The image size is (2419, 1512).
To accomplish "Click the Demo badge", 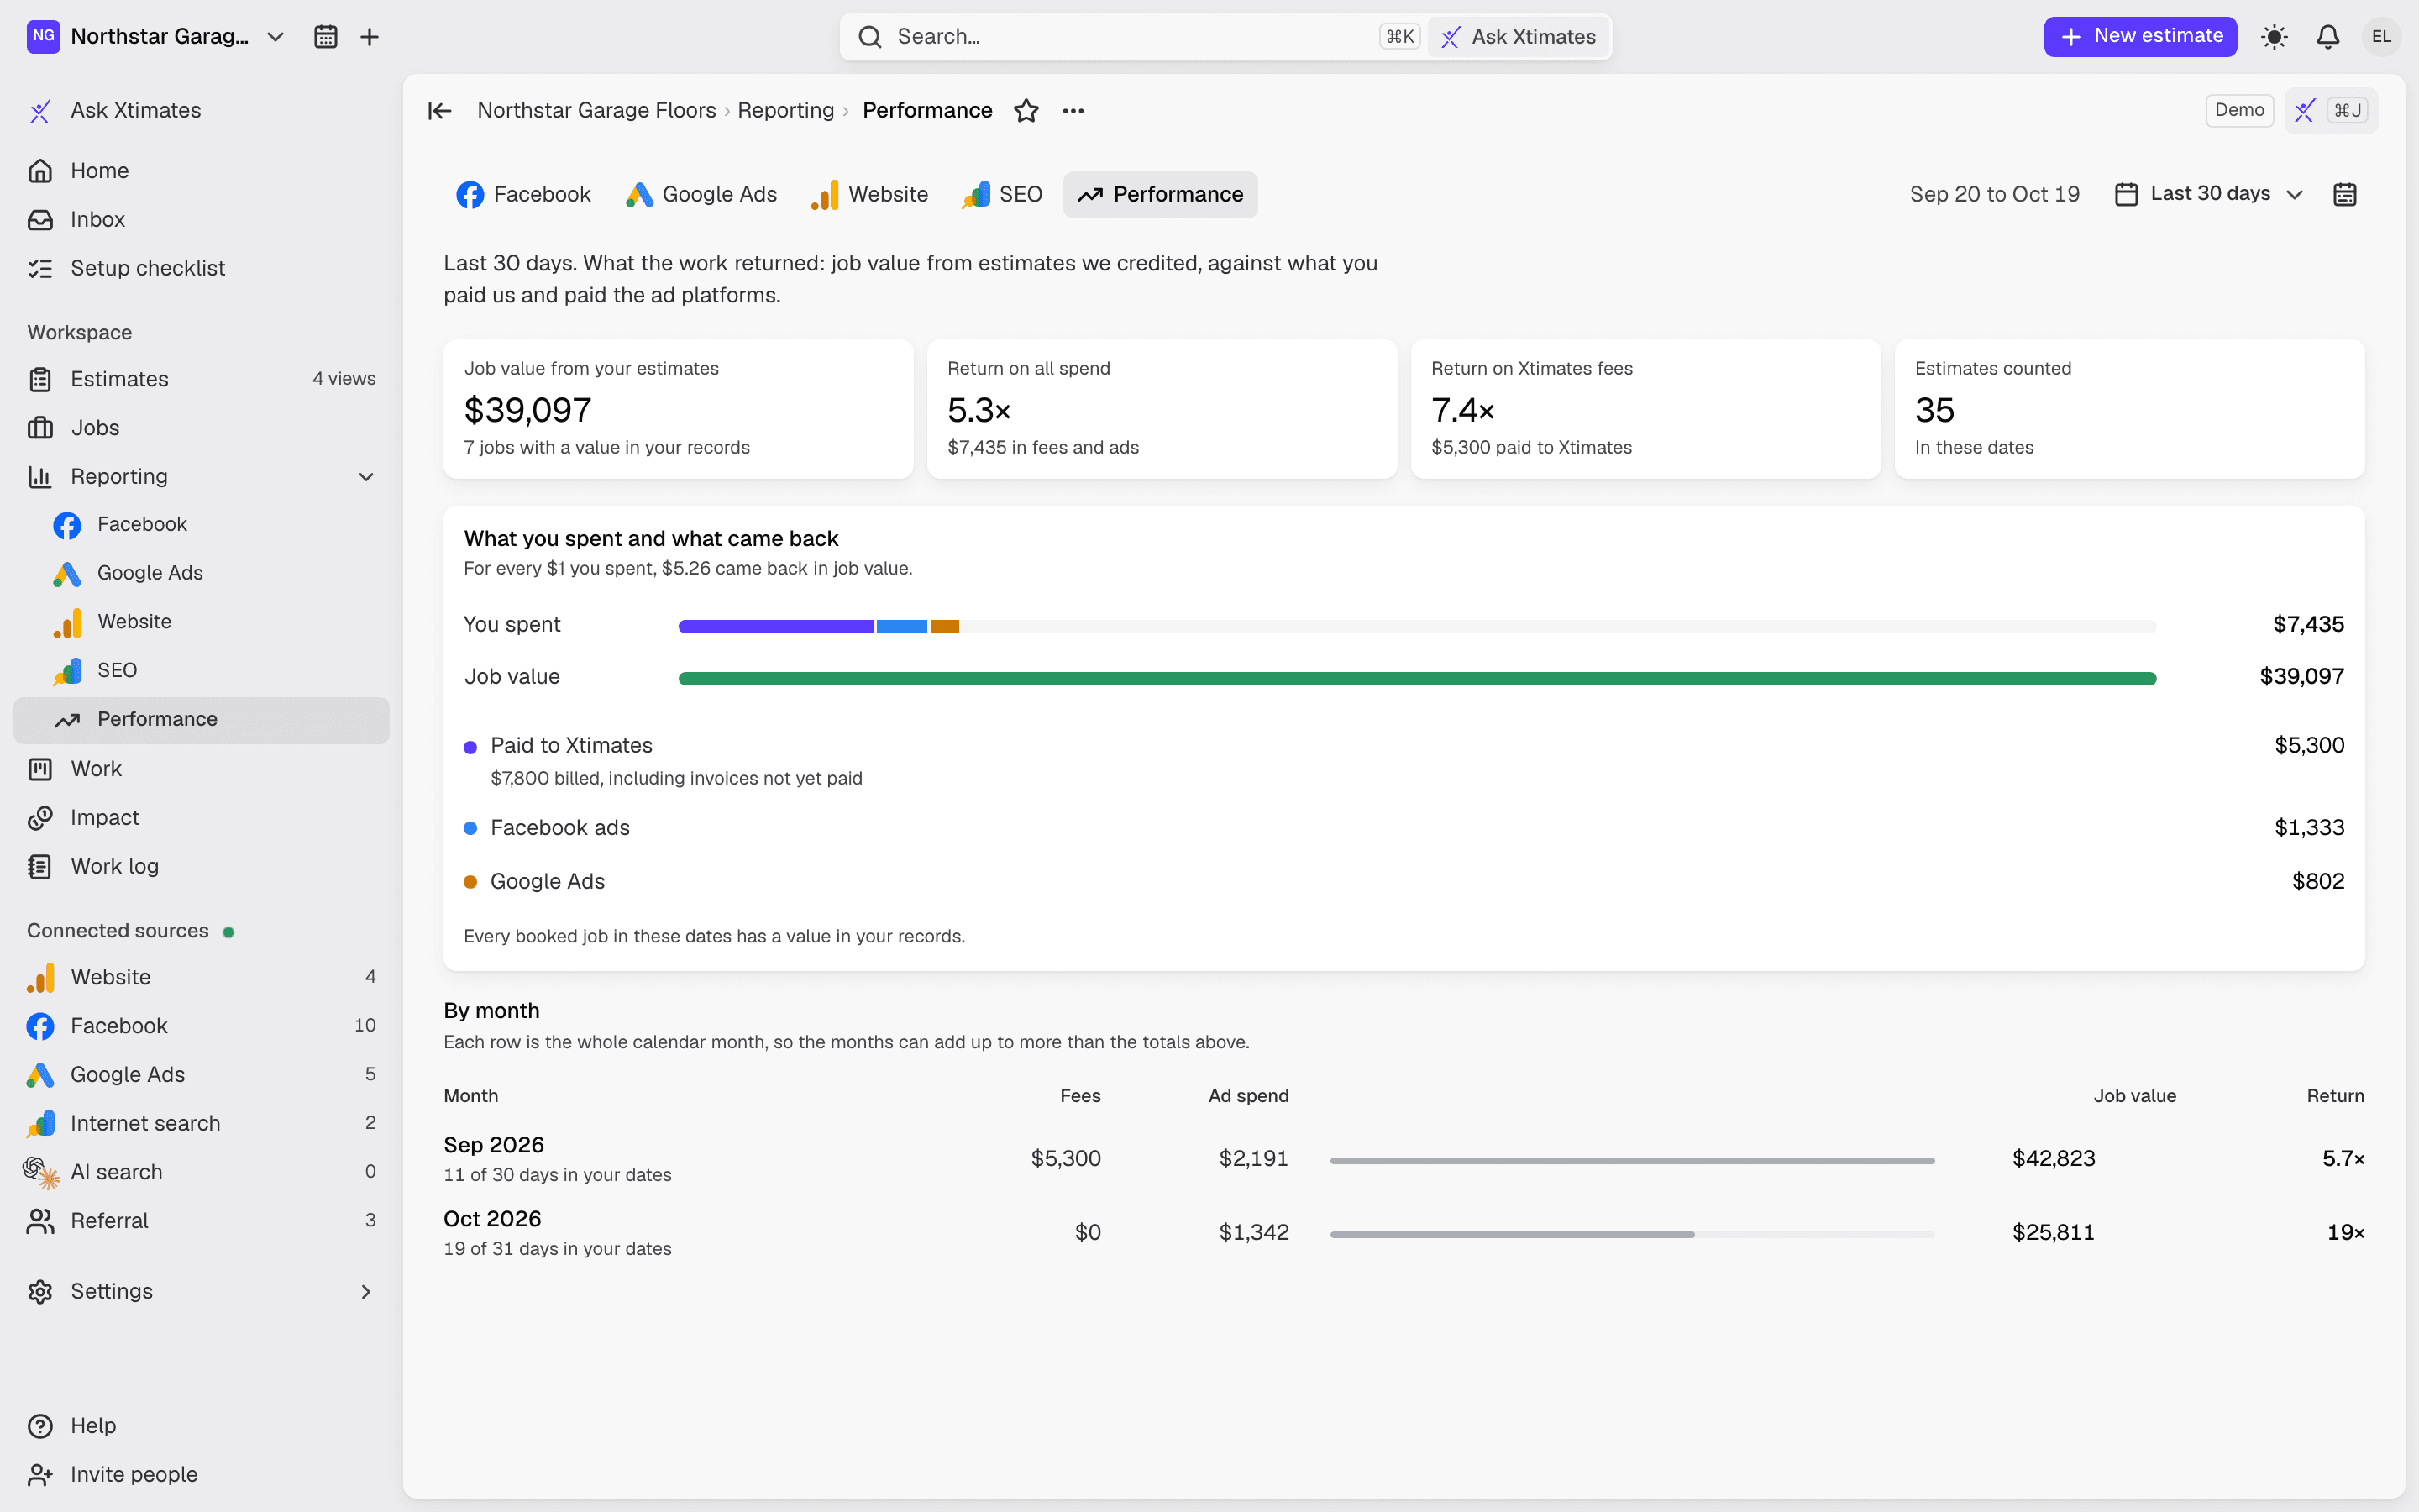I will pos(2239,111).
